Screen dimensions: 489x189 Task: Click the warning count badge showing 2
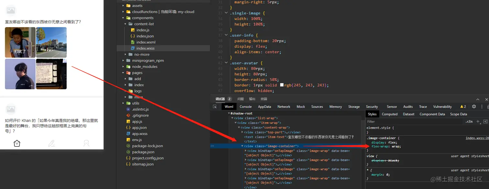point(463,106)
